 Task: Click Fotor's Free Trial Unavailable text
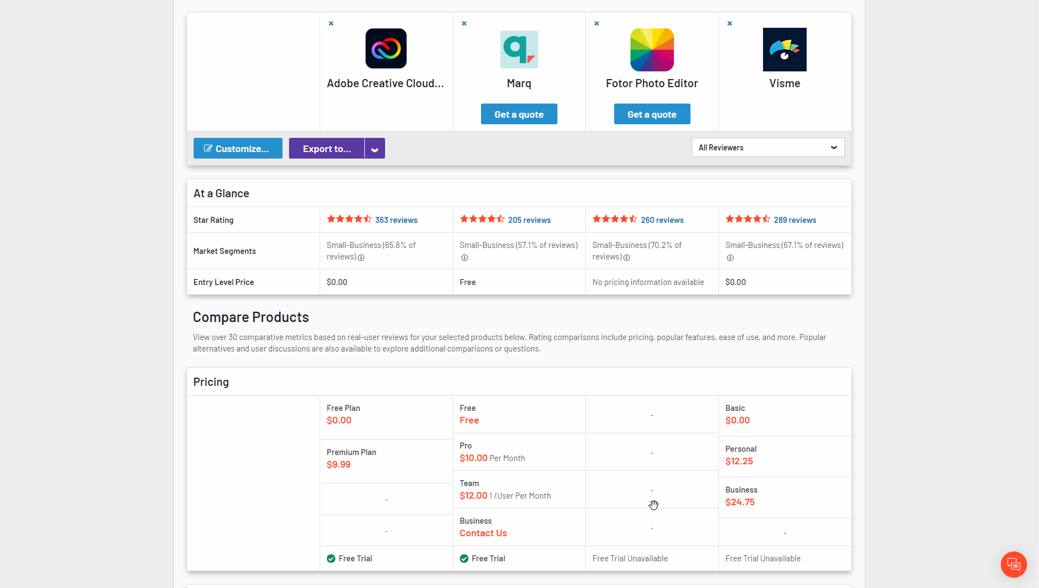tap(630, 559)
